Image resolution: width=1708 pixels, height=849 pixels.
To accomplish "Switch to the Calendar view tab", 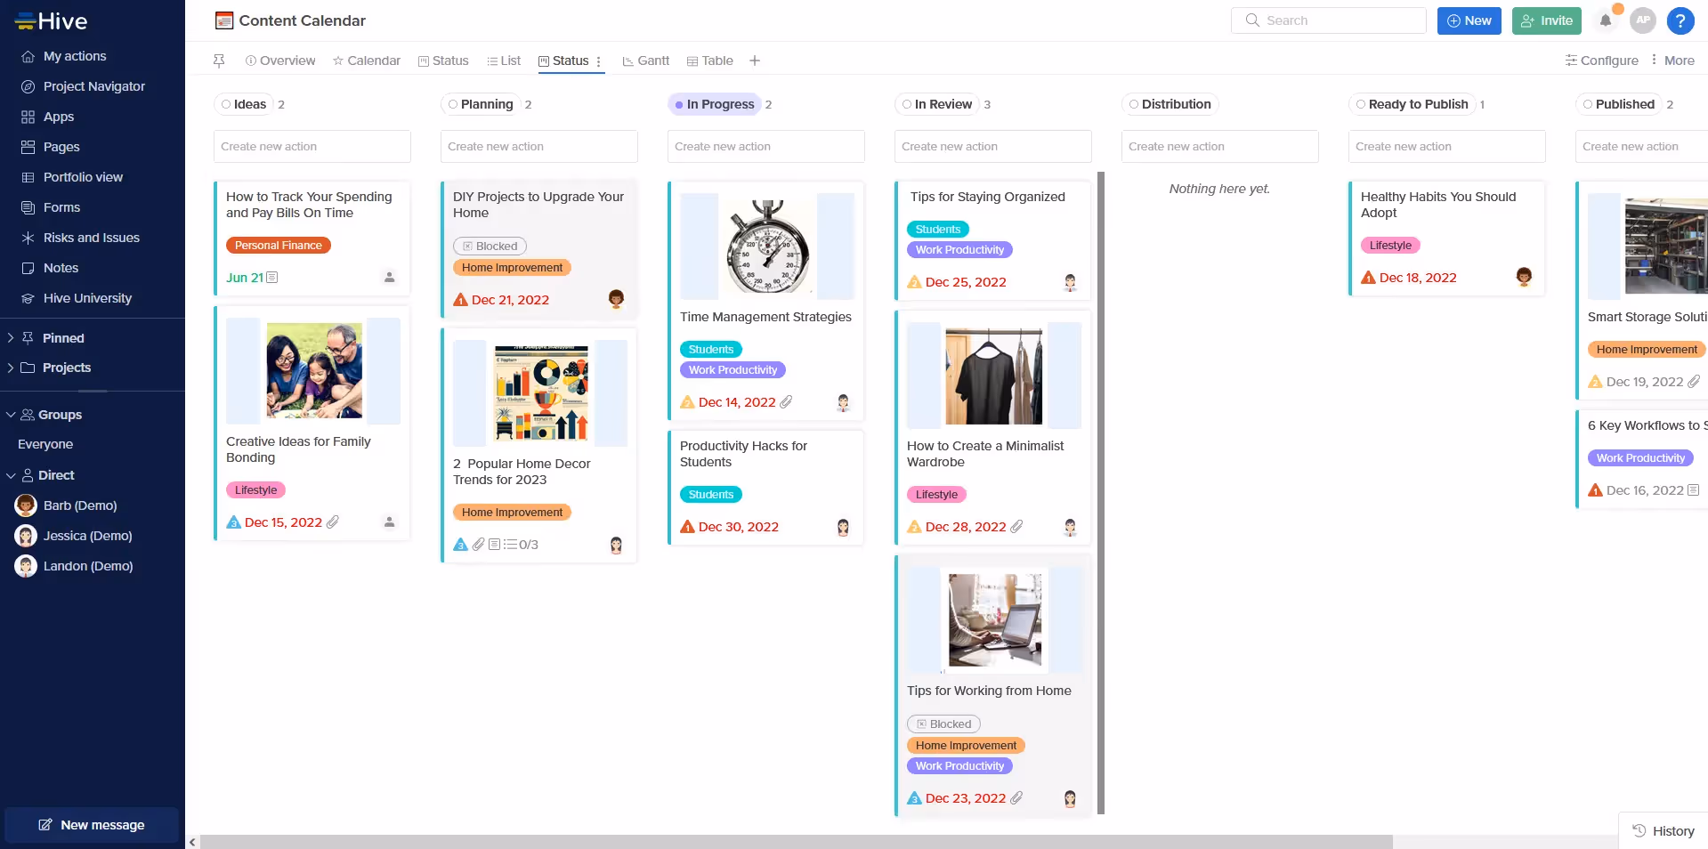I will 366,61.
